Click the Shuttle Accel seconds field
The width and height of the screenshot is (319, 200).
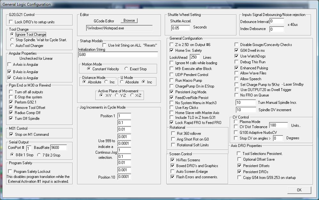181,28
